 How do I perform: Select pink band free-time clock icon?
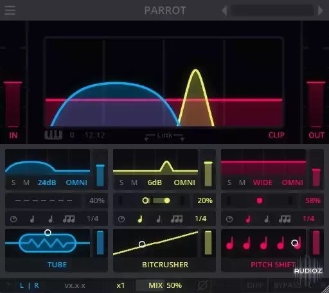click(229, 219)
